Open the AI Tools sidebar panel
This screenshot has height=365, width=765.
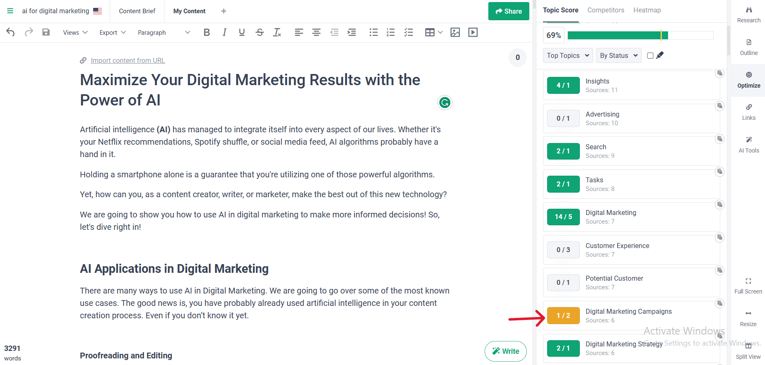(x=748, y=144)
